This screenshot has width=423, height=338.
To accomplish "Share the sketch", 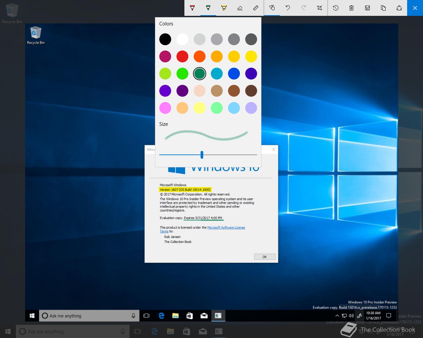I will pos(399,8).
